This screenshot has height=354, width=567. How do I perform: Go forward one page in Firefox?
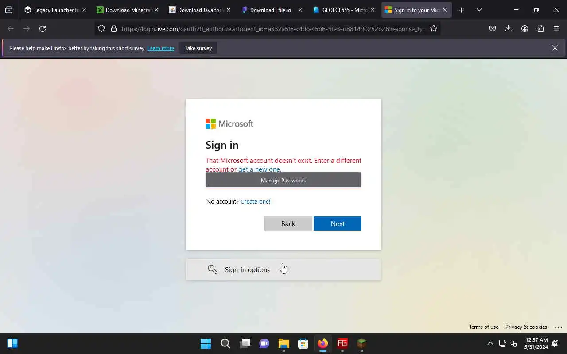[x=27, y=28]
